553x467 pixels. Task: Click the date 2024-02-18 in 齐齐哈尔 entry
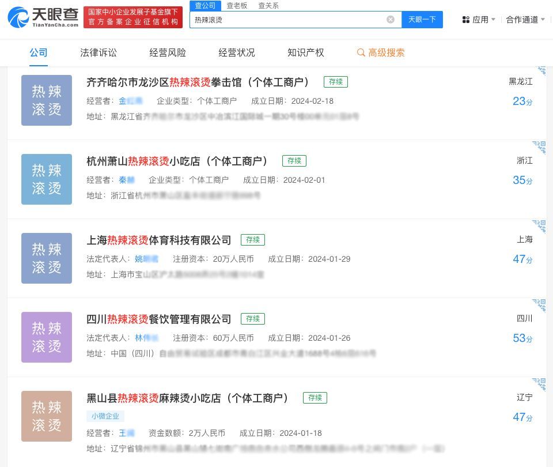tap(312, 101)
